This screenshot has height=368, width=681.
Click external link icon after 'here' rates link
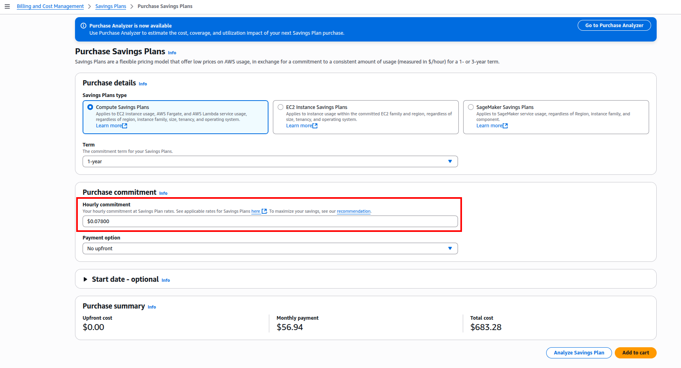coord(264,212)
